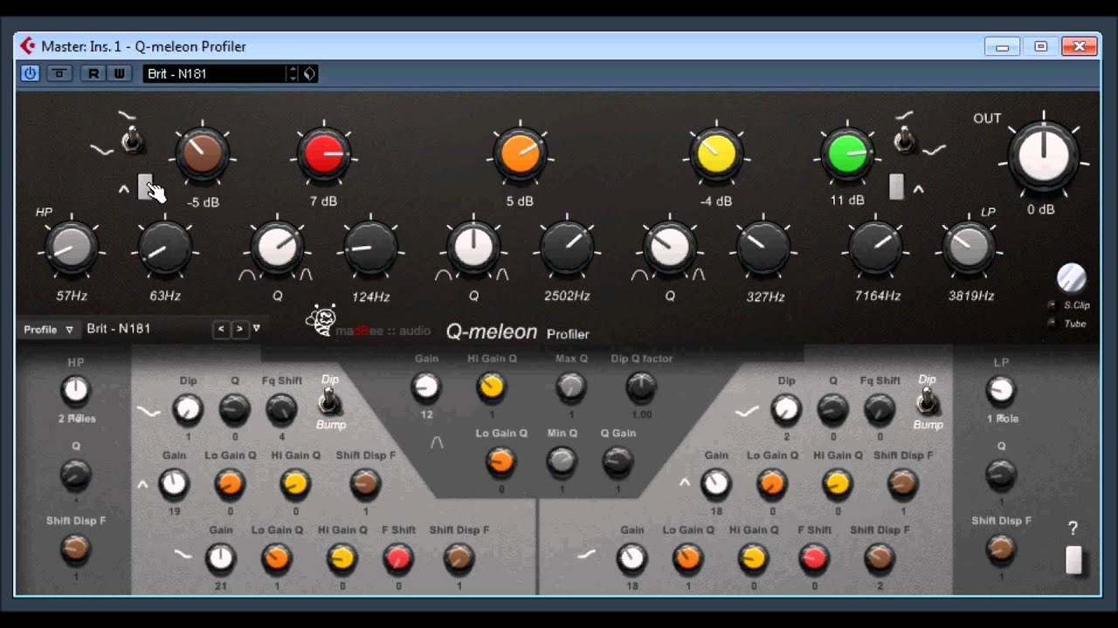The height and width of the screenshot is (628, 1118).
Task: Open the Brit - N181 preset field
Action: point(215,73)
